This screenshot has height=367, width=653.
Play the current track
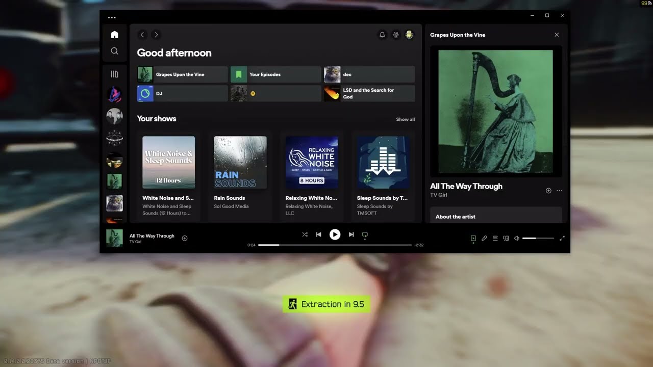coord(335,234)
